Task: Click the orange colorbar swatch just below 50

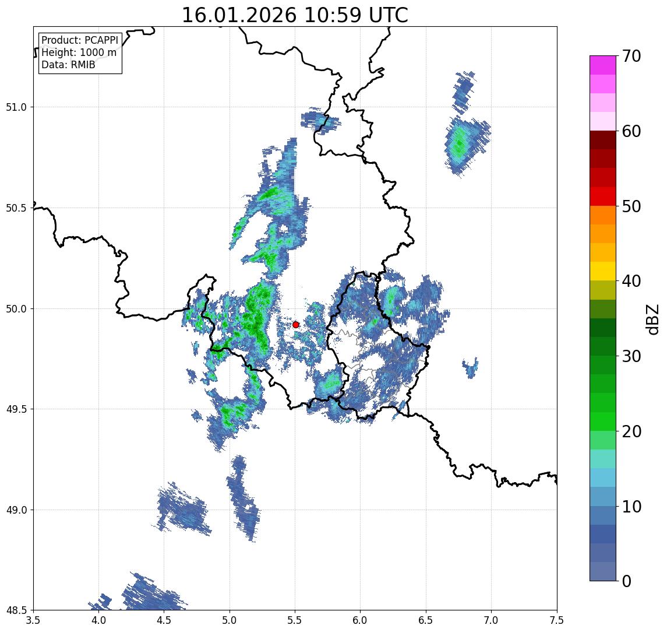Action: [603, 215]
